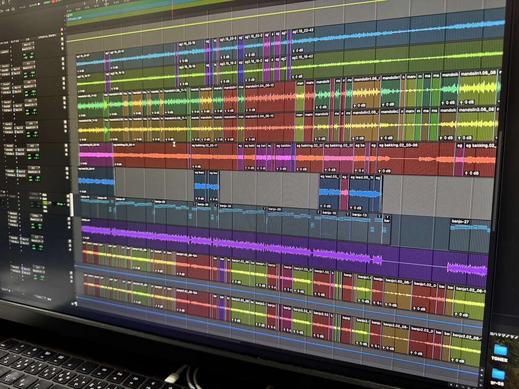This screenshot has width=519, height=389.
Task: Open the gr-55 folder on the desktop
Action: [499, 374]
